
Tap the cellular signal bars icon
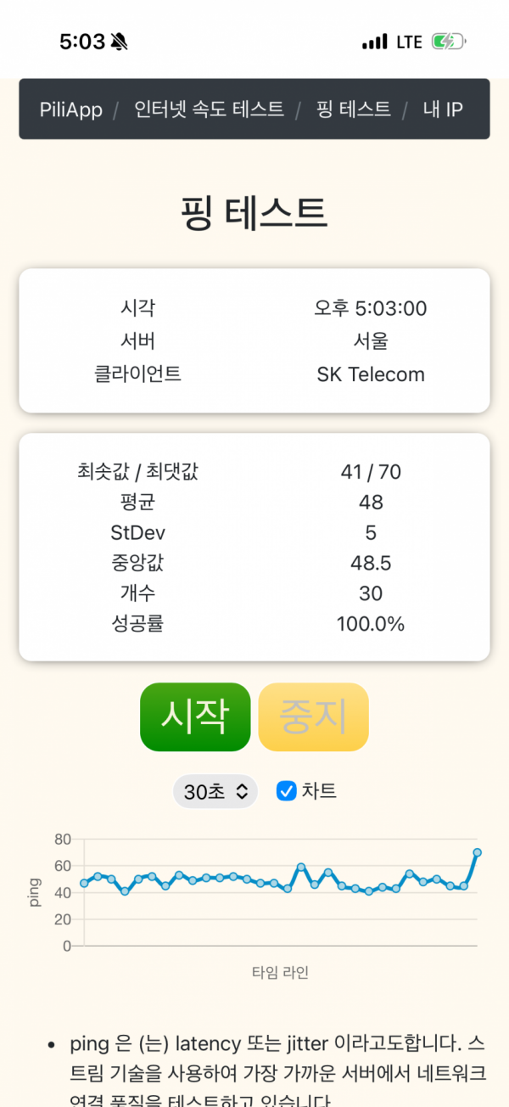point(374,42)
